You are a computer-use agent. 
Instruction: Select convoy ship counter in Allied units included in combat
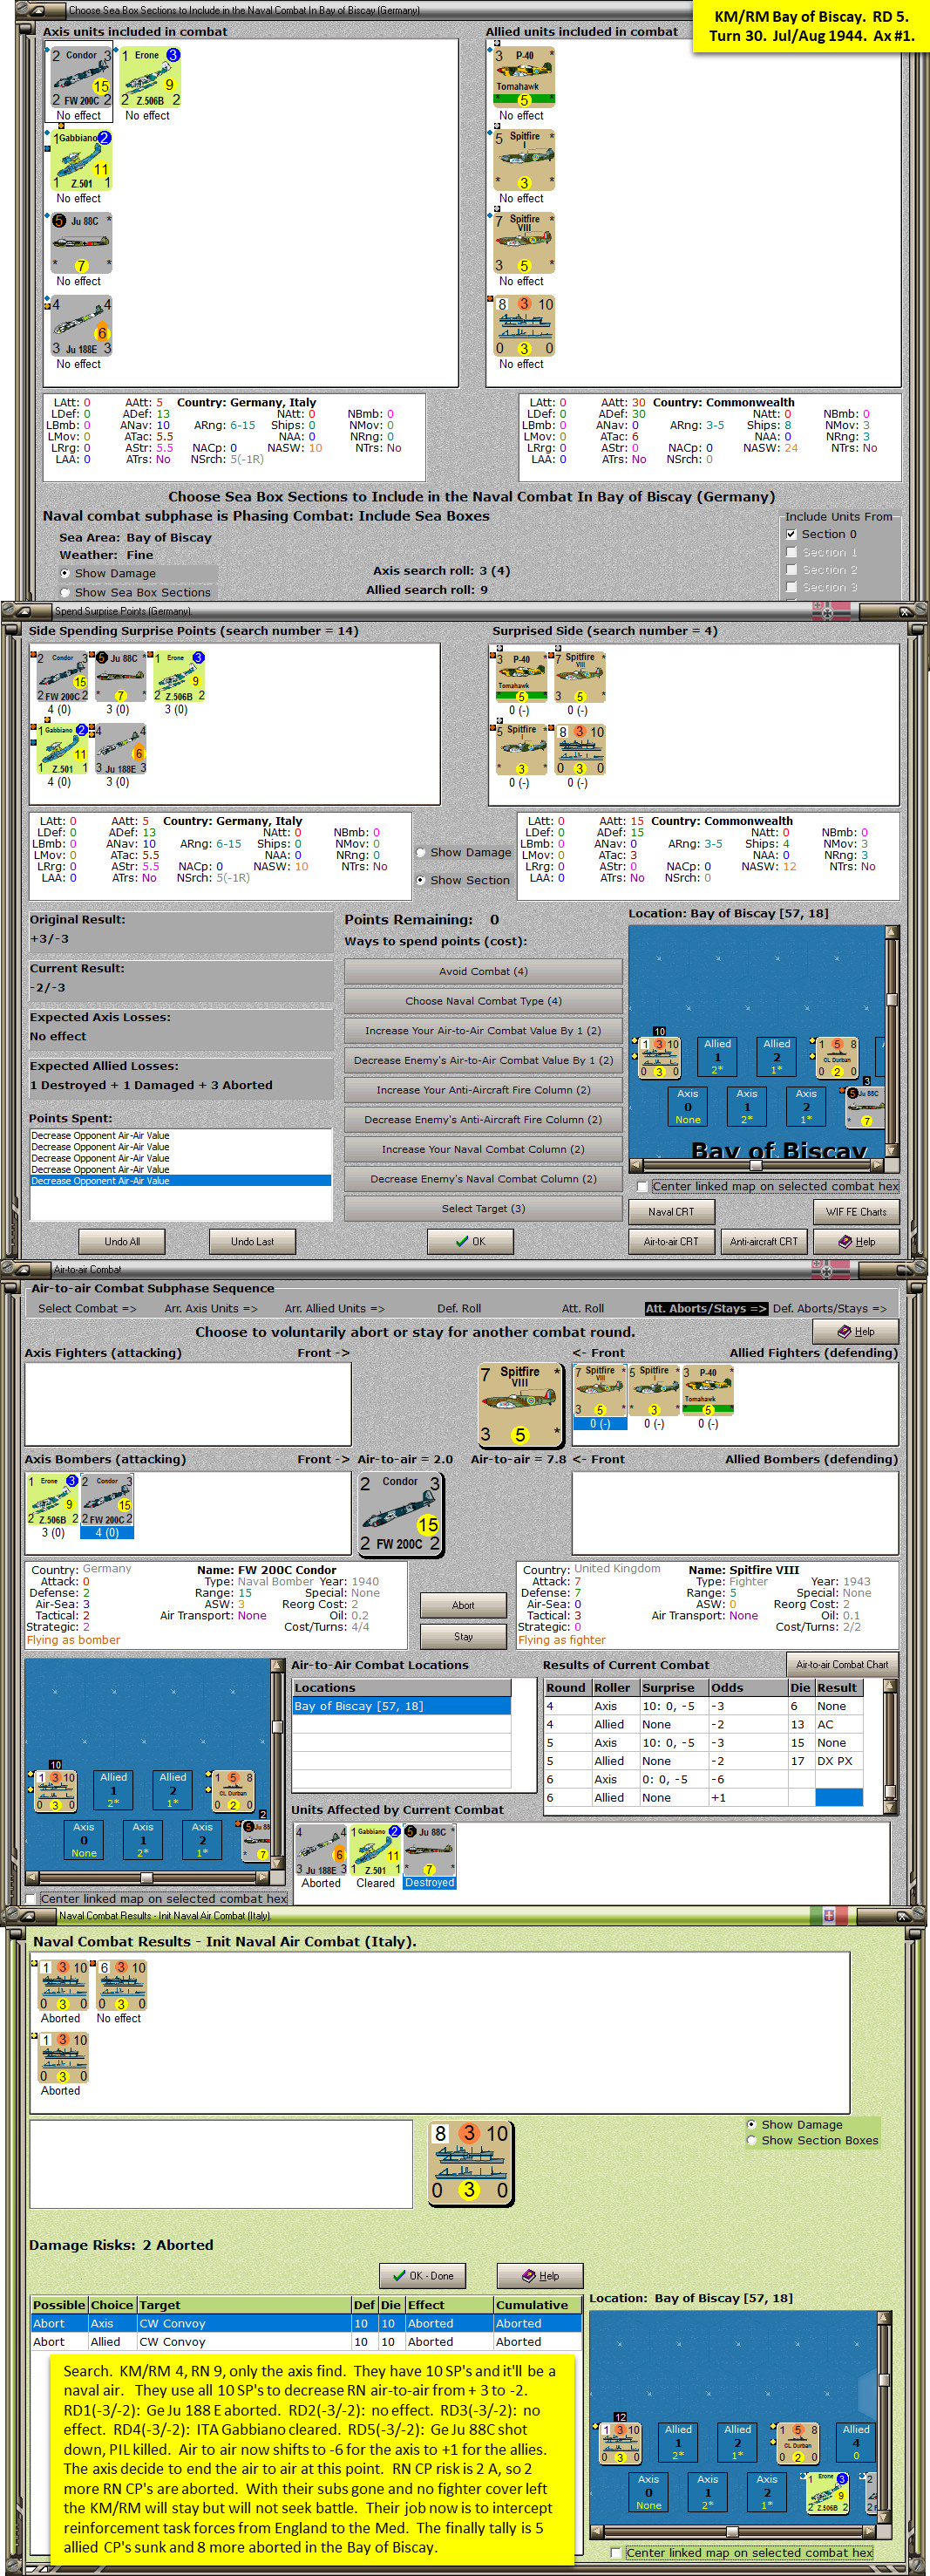(x=524, y=326)
